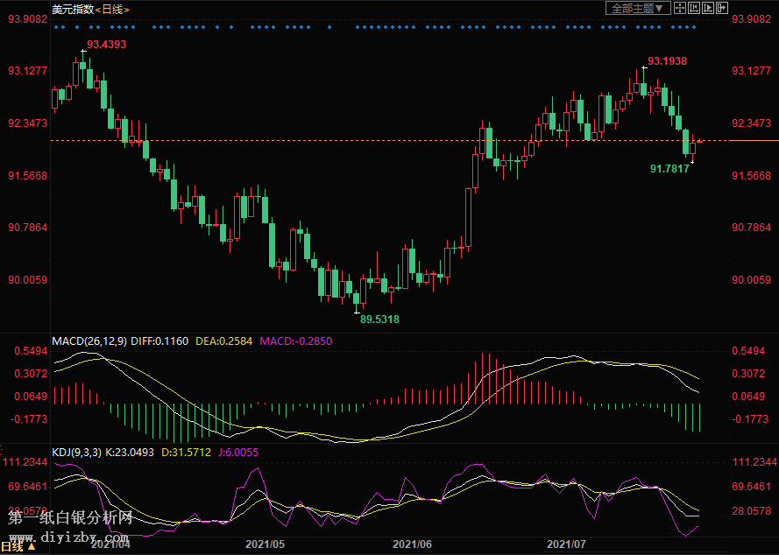
Task: Click the 89.5318 low price marker
Action: pyautogui.click(x=379, y=320)
